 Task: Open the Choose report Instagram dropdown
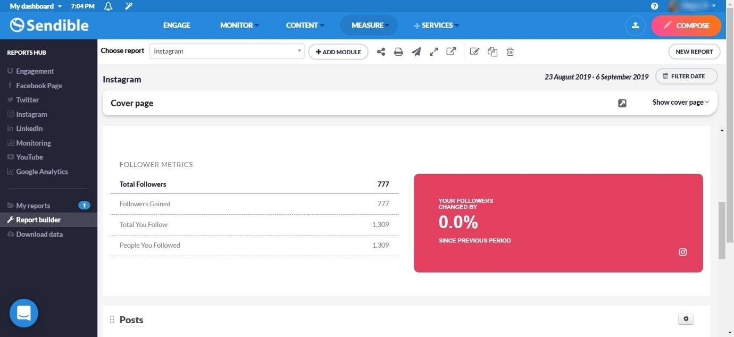pyautogui.click(x=227, y=51)
